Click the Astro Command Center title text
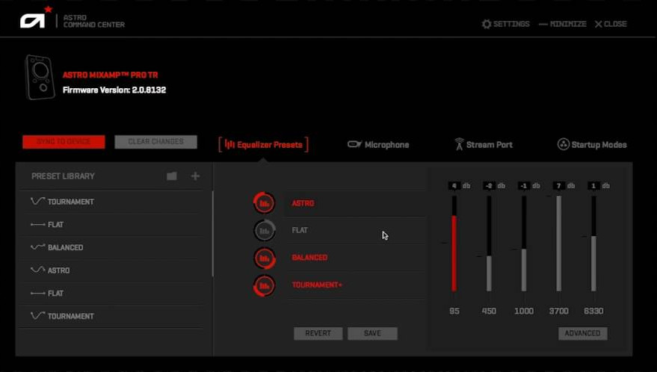This screenshot has height=372, width=657. [94, 21]
